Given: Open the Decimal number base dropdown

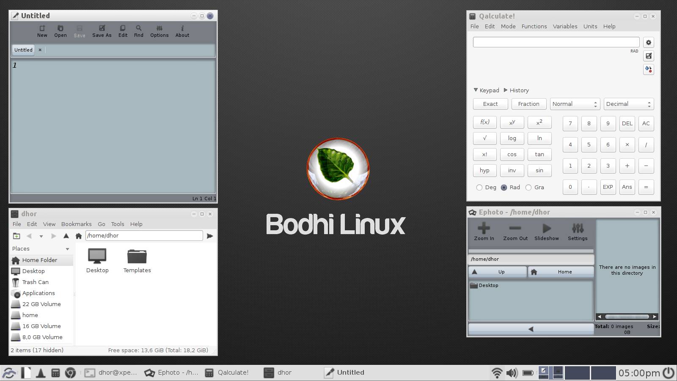Looking at the screenshot, I should [x=629, y=104].
